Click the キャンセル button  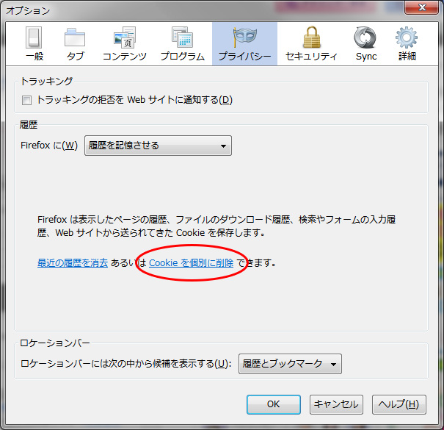click(336, 404)
